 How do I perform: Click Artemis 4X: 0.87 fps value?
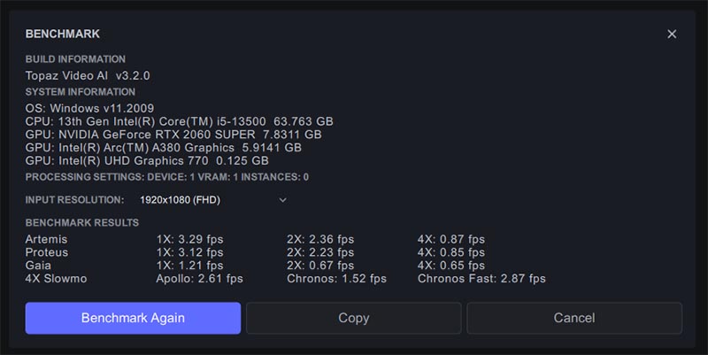click(451, 239)
